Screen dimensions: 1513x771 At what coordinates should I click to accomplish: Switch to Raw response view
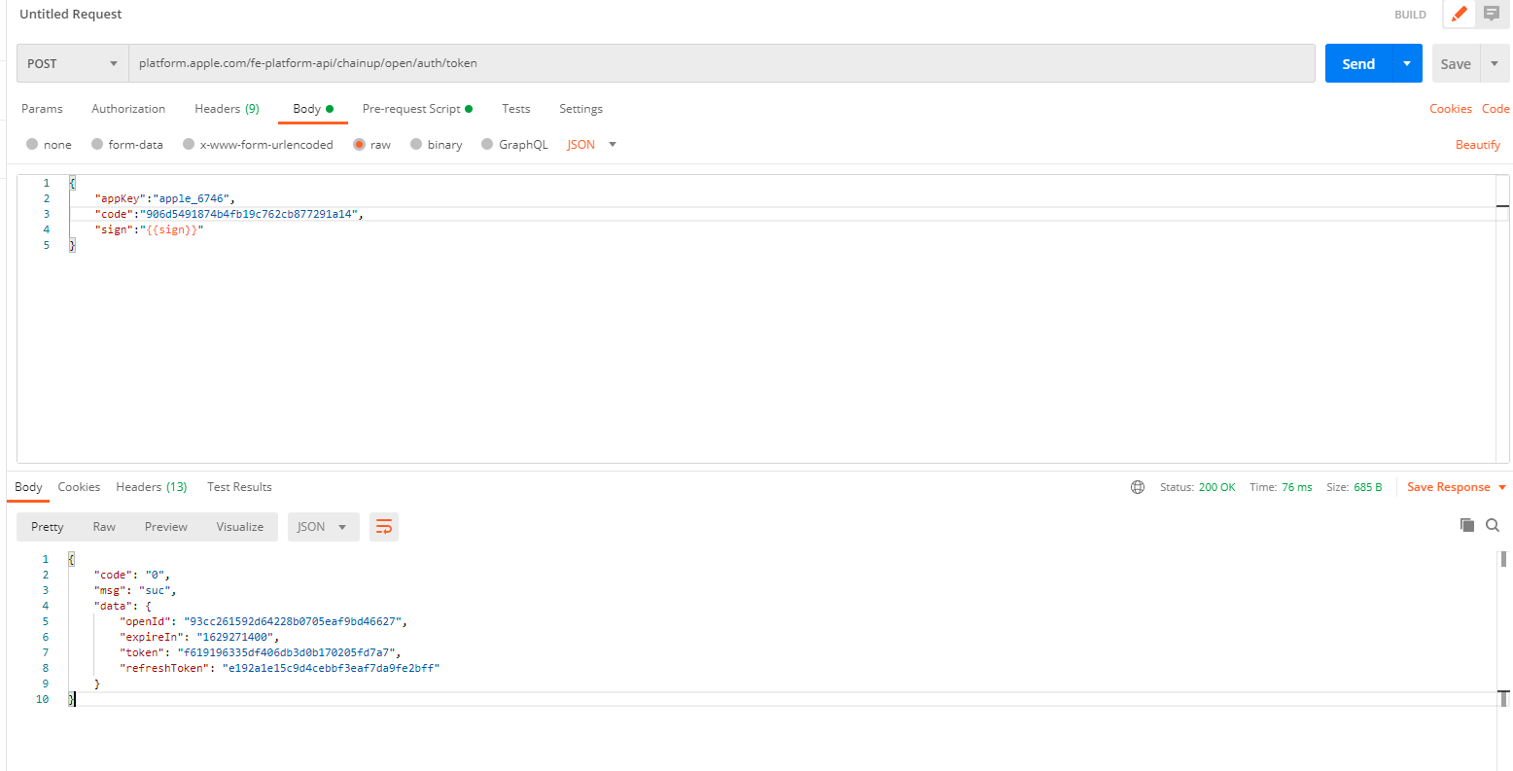(104, 527)
